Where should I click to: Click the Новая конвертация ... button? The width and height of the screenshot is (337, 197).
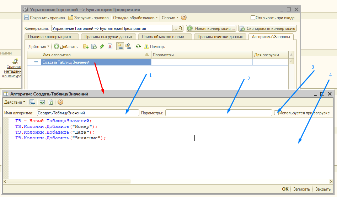pos(211,28)
